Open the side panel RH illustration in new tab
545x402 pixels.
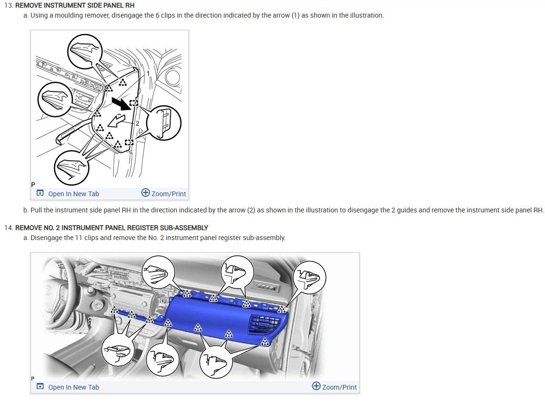click(x=68, y=194)
